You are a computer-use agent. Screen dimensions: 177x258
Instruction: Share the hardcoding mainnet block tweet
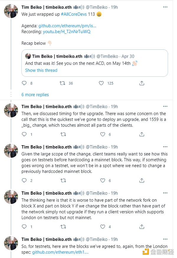point(142,180)
